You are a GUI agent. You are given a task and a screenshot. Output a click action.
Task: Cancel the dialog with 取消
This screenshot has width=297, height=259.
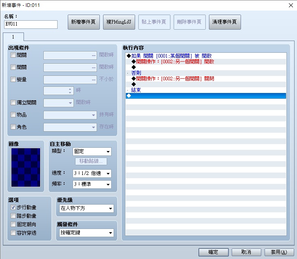point(246,252)
